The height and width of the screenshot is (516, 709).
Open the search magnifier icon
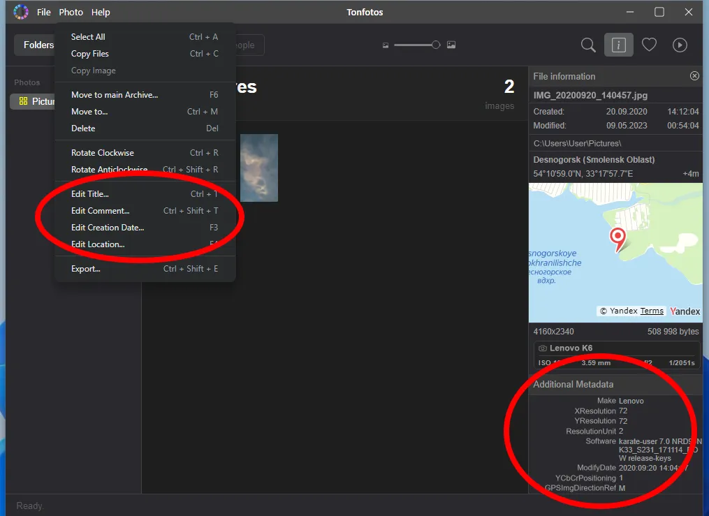(588, 45)
